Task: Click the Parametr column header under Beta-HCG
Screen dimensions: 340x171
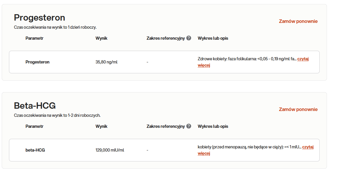Action: (x=34, y=126)
